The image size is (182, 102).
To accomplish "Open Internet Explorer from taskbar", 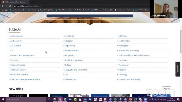I will click(x=65, y=99).
